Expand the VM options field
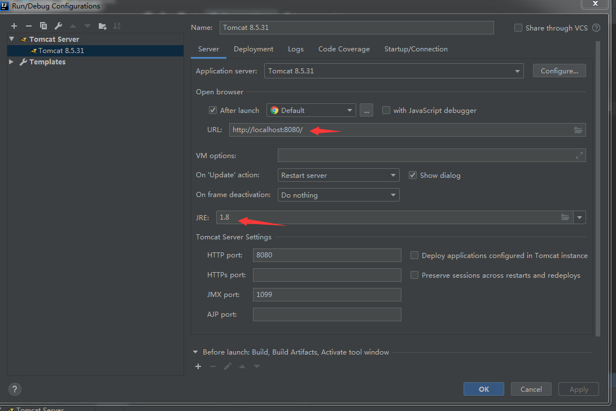Screen dimensions: 616x411 (579, 156)
